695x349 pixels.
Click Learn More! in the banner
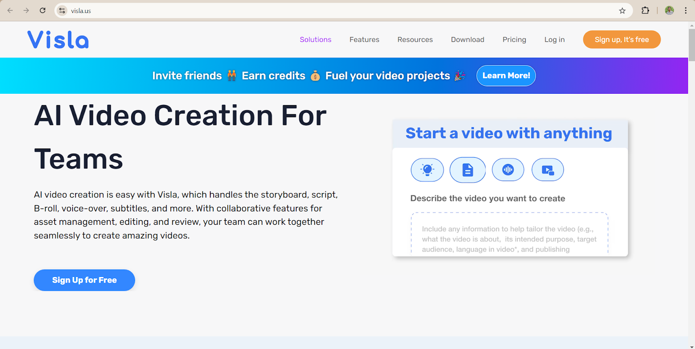tap(506, 76)
